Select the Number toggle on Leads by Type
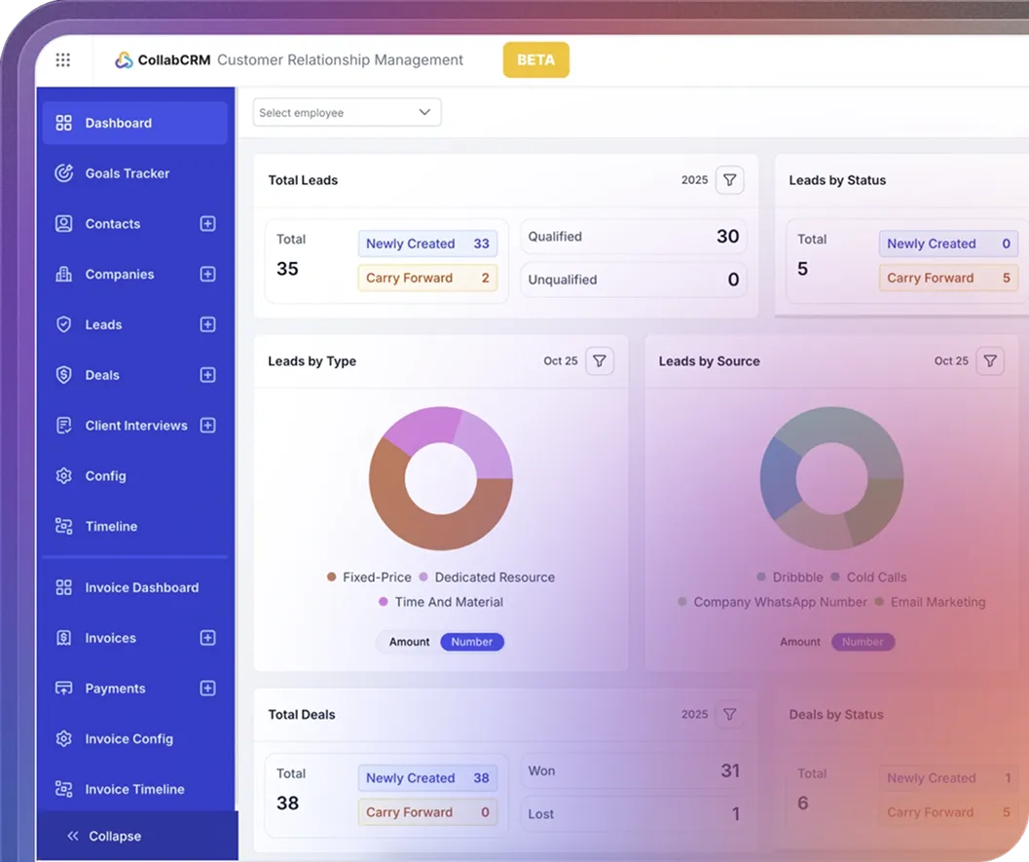 (x=471, y=642)
